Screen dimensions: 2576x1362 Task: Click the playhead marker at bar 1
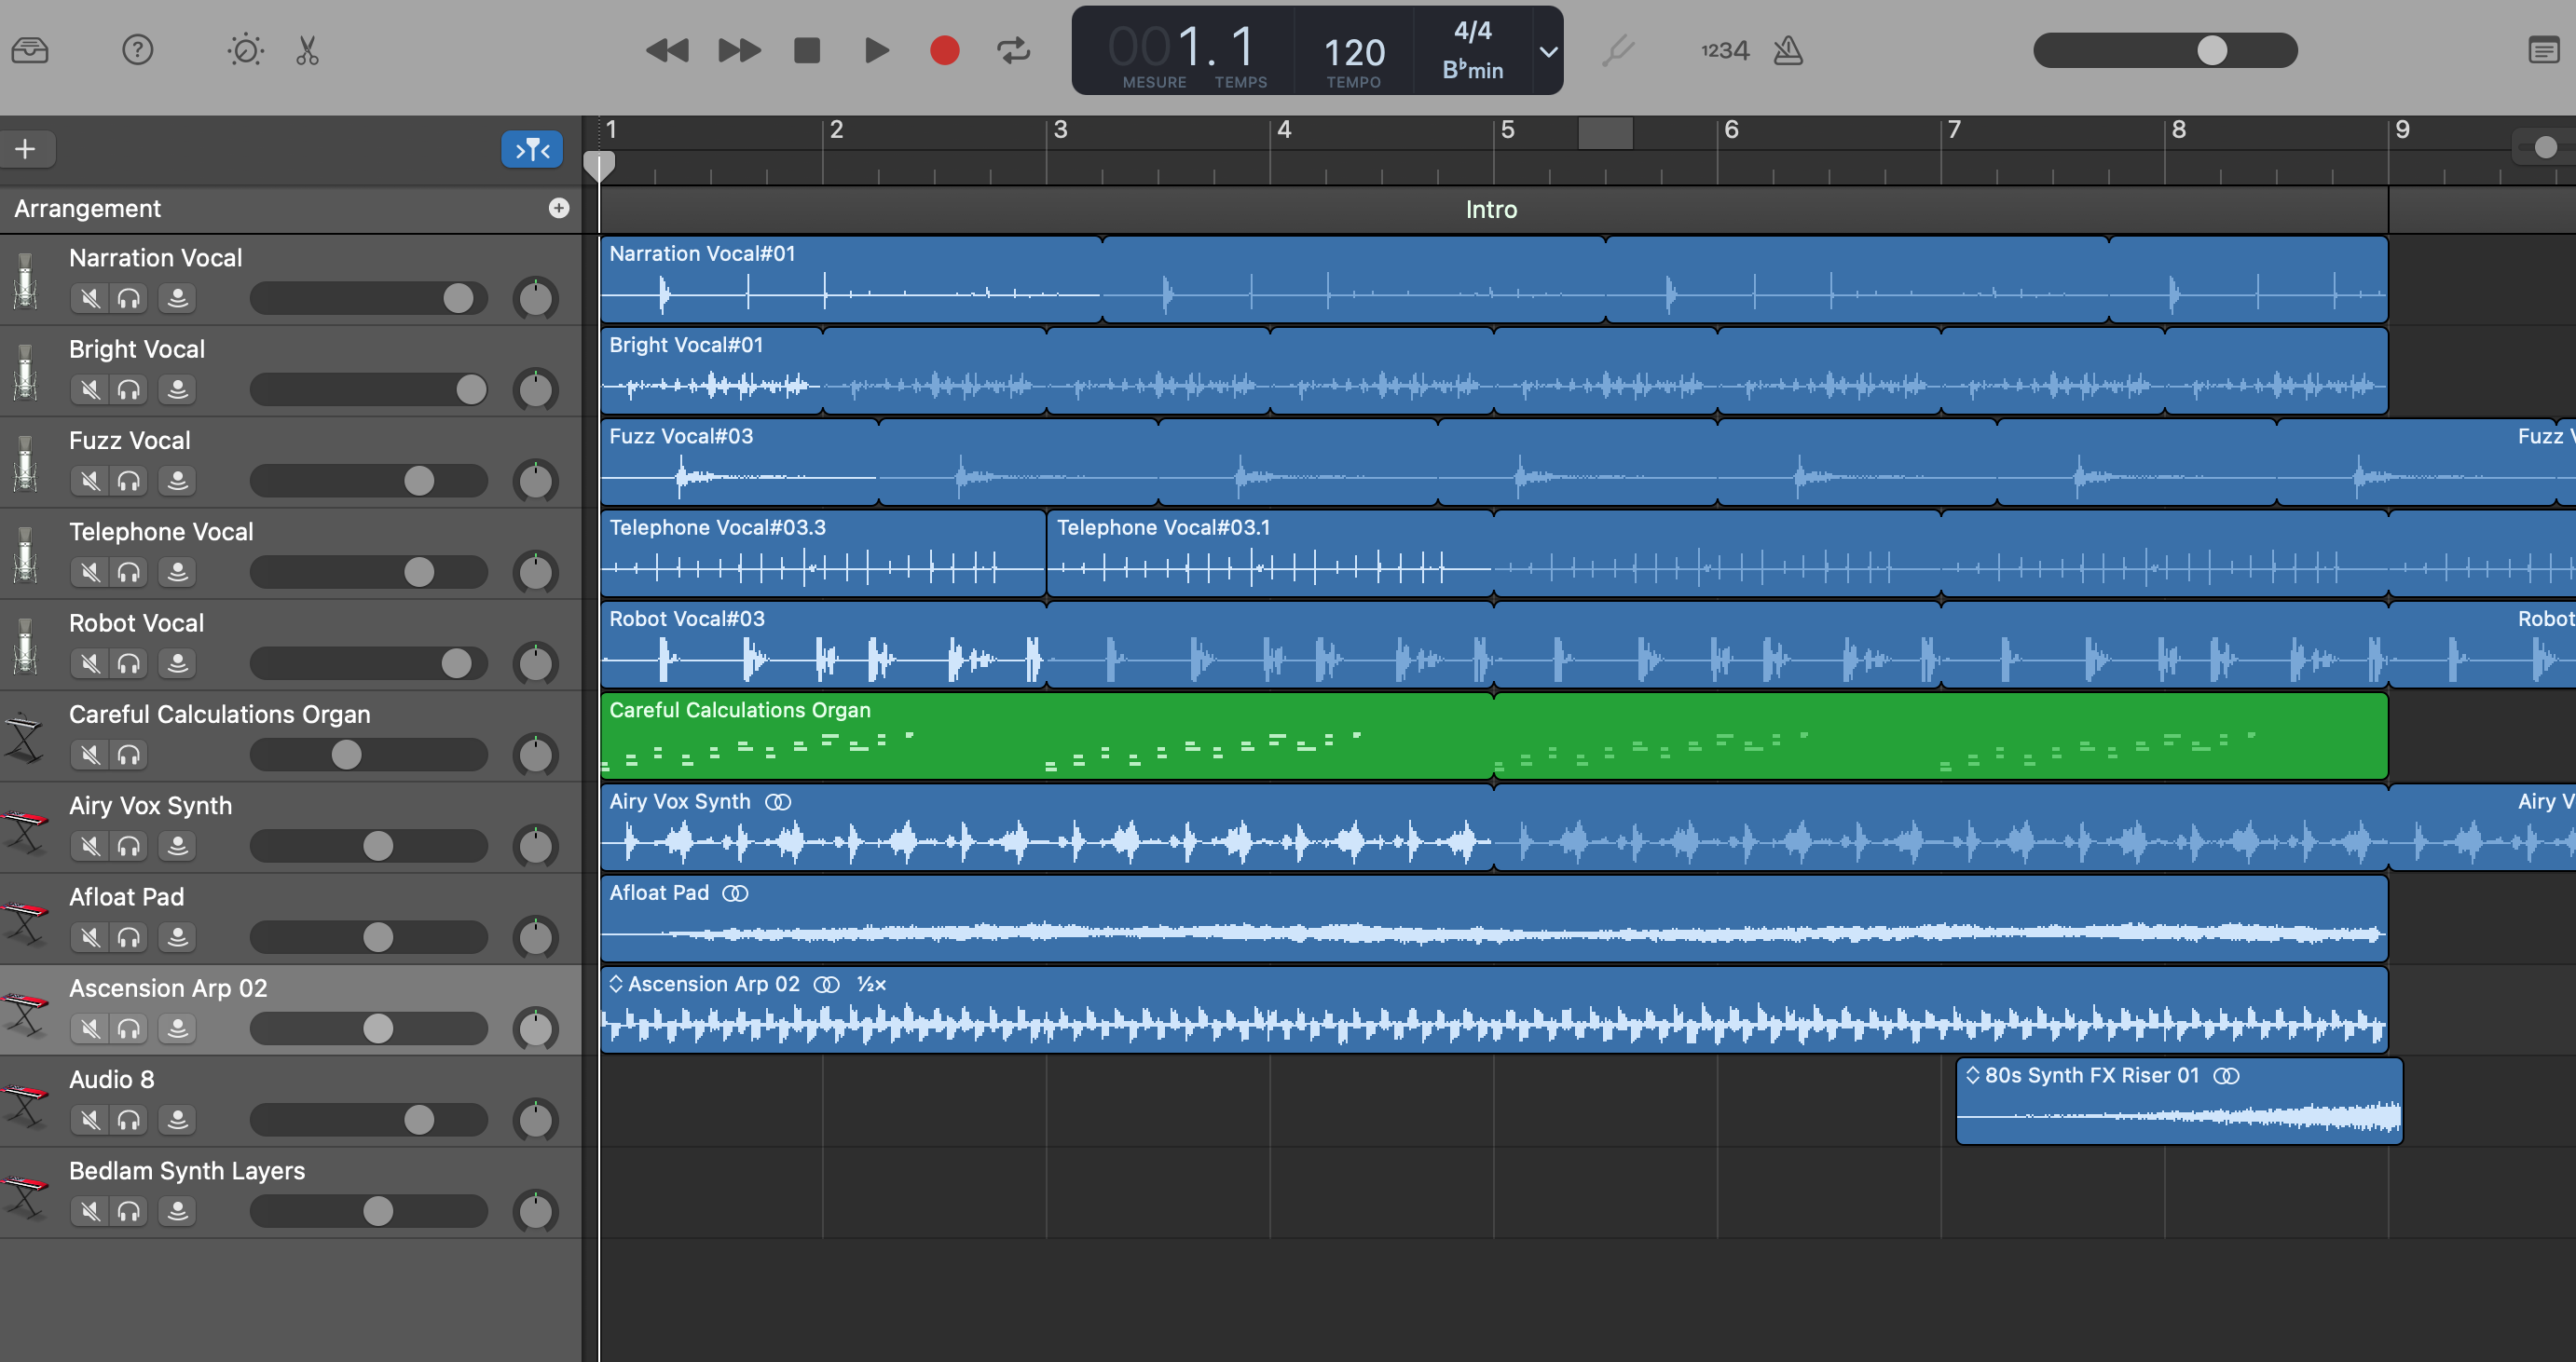[x=598, y=165]
